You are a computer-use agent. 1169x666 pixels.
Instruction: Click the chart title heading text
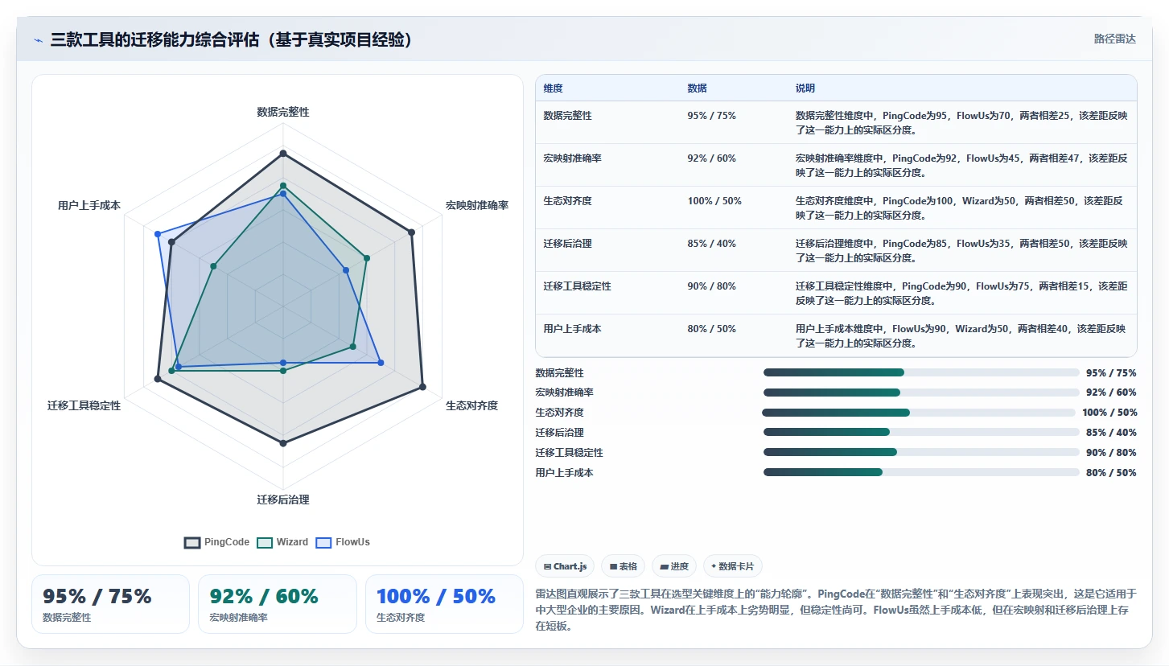pos(232,39)
